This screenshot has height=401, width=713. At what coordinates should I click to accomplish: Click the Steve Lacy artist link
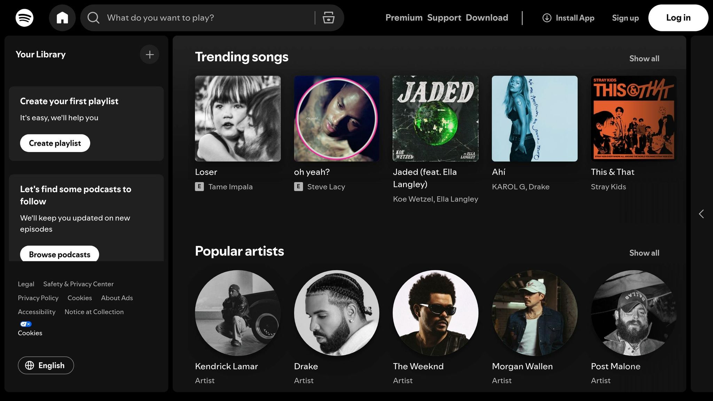point(326,187)
